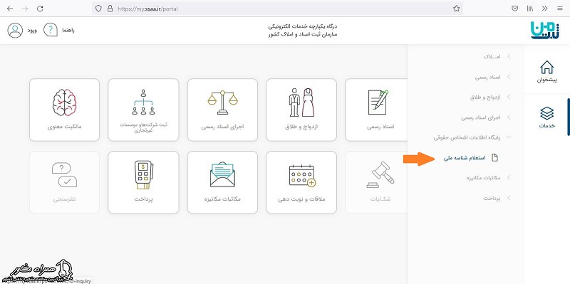The height and width of the screenshot is (284, 570).
Task: Open ازدواج و طلاق couple card
Action: tap(301, 110)
